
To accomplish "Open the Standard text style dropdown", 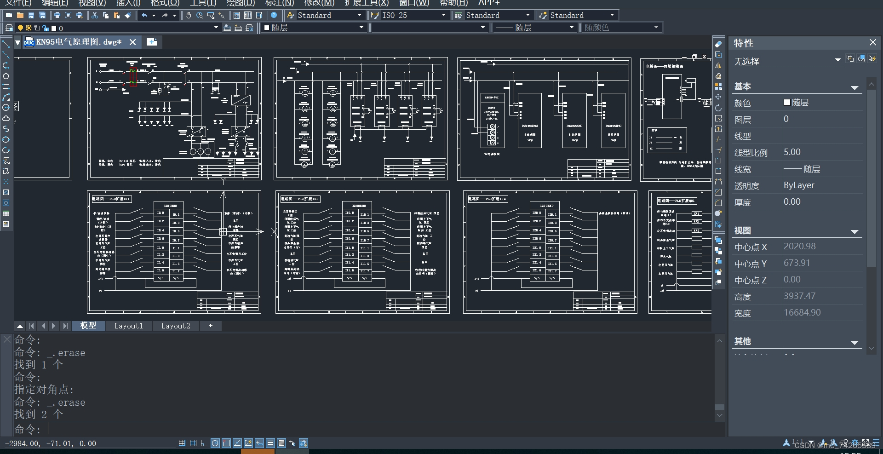I will coord(360,15).
